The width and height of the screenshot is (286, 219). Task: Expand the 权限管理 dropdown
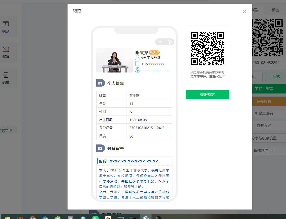click(264, 150)
